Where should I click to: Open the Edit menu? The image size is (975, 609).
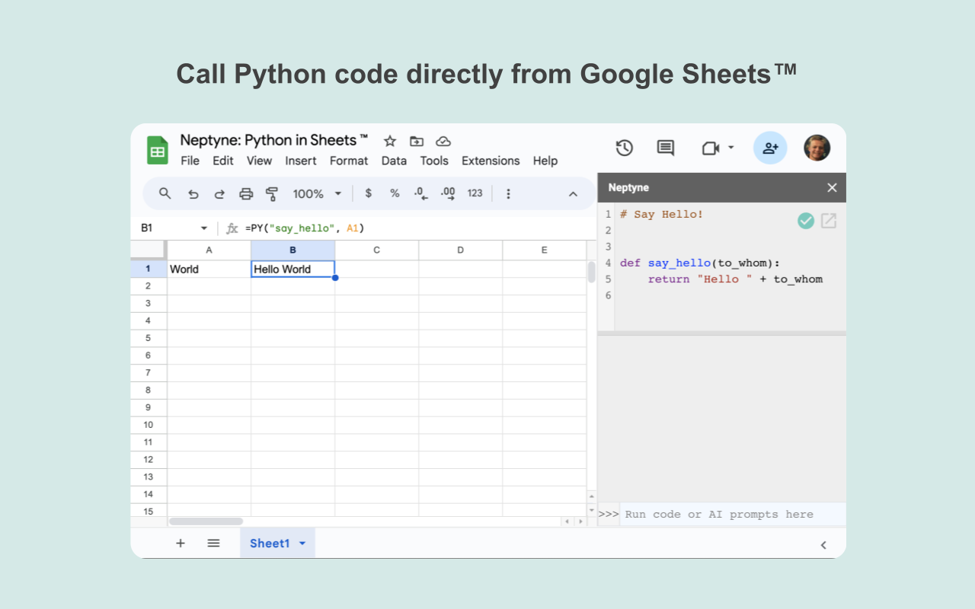pos(223,161)
